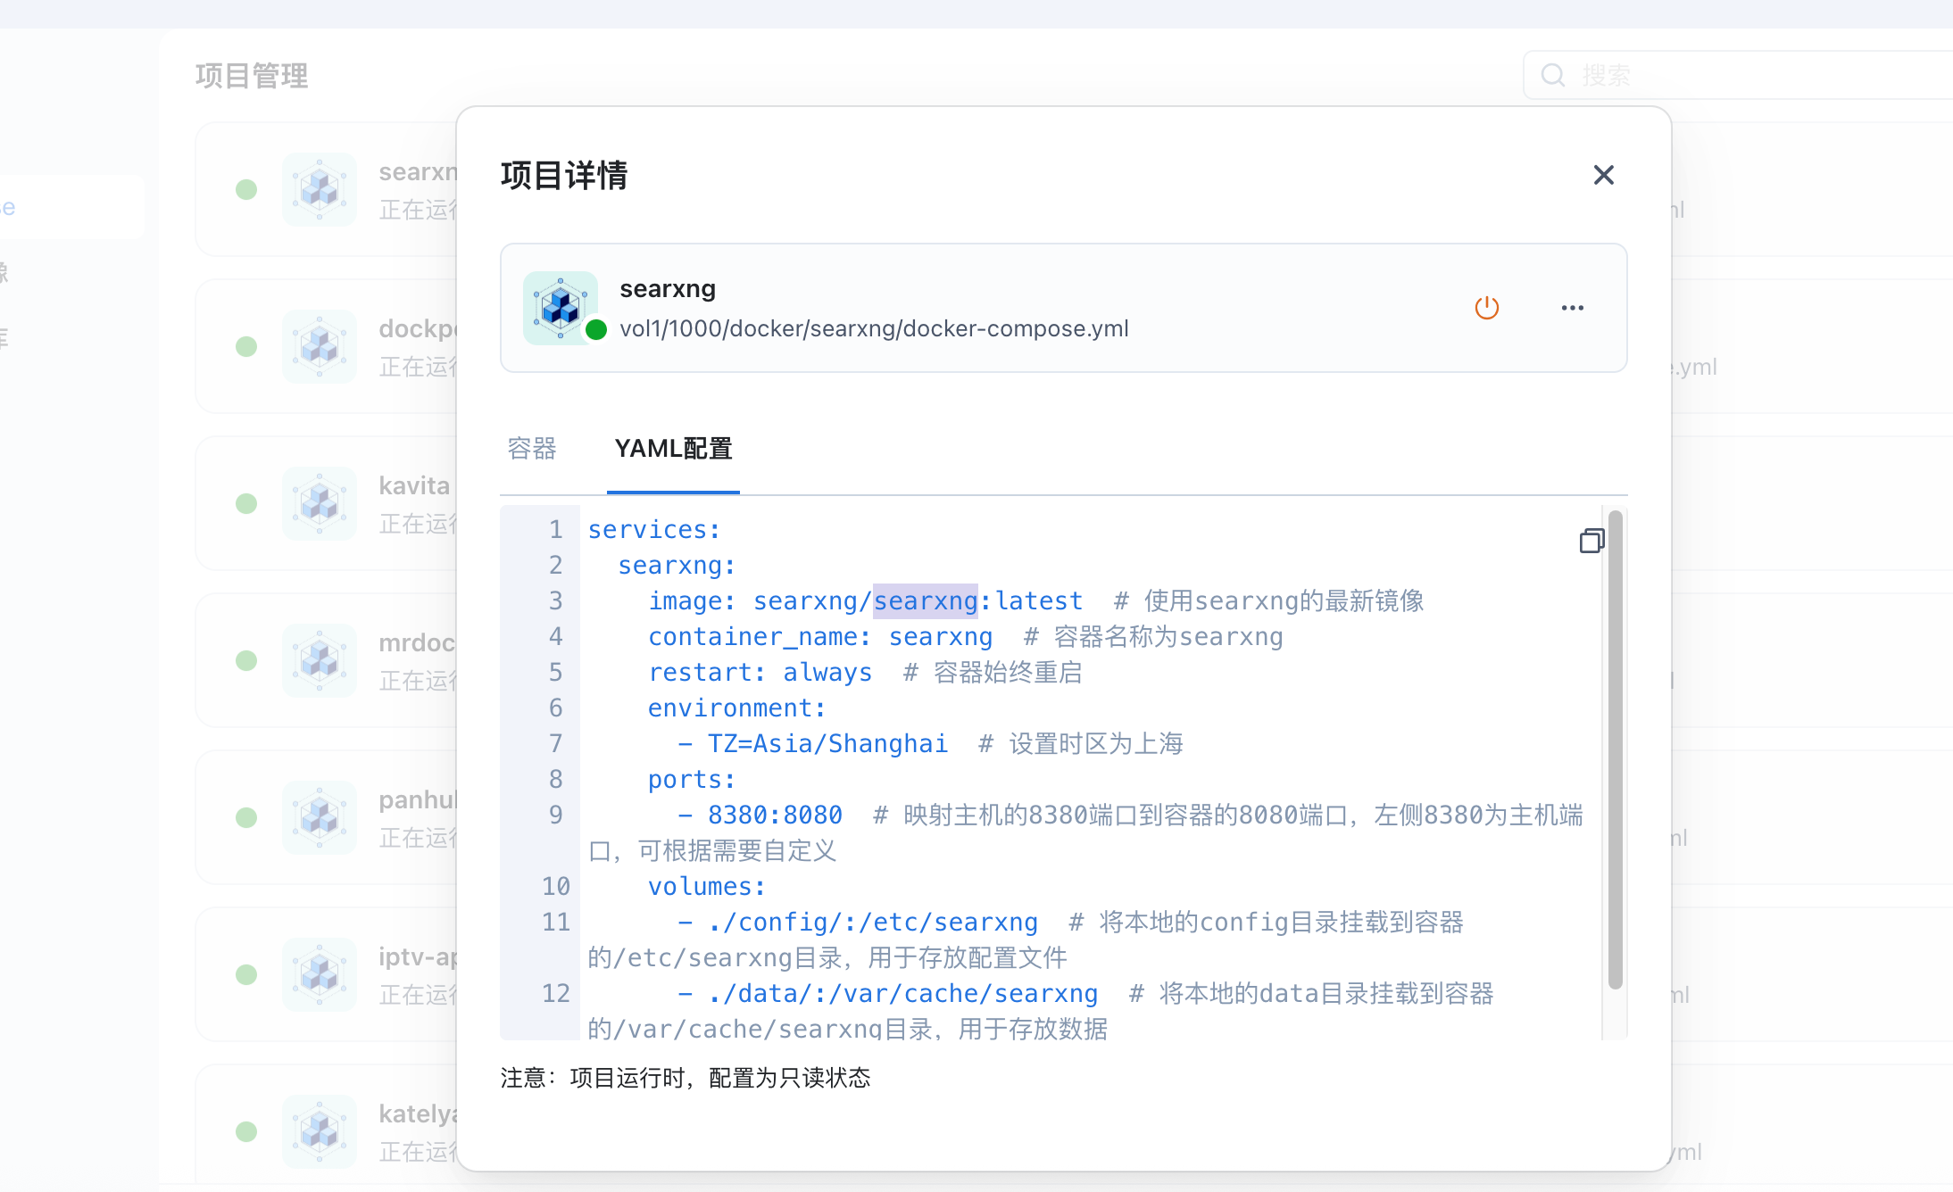Screen dimensions: 1953x1192
Task: Click the dockpe project icon
Action: point(319,346)
